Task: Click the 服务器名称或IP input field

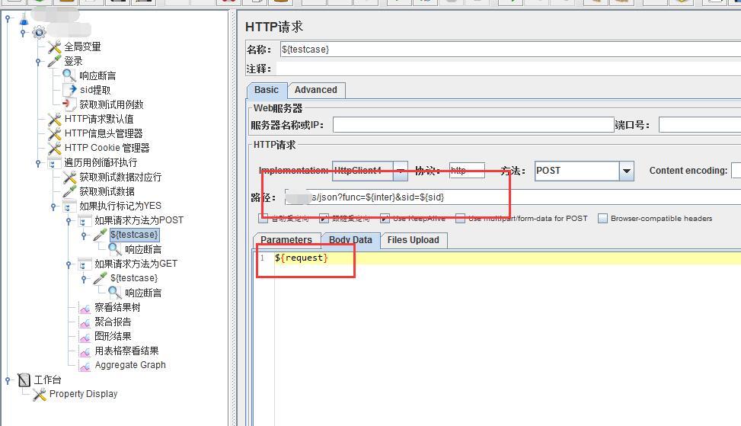Action: coord(473,125)
